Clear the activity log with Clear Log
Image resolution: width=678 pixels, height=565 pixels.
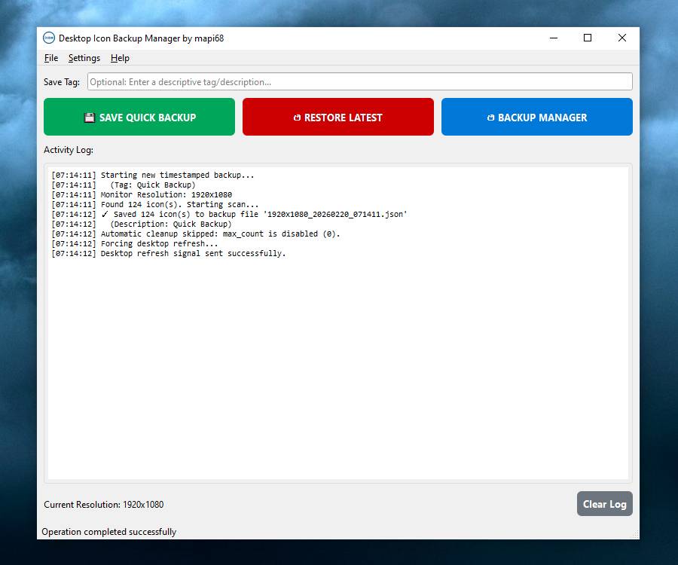coord(604,504)
